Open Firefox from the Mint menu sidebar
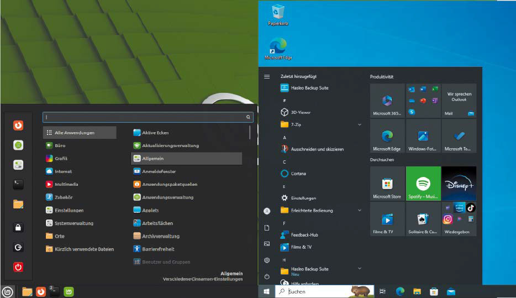The width and height of the screenshot is (516, 298). [x=18, y=125]
